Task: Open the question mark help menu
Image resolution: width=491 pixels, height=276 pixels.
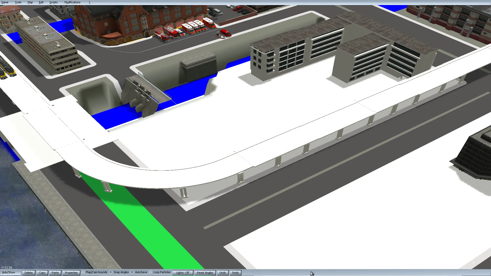Action: click(90, 2)
